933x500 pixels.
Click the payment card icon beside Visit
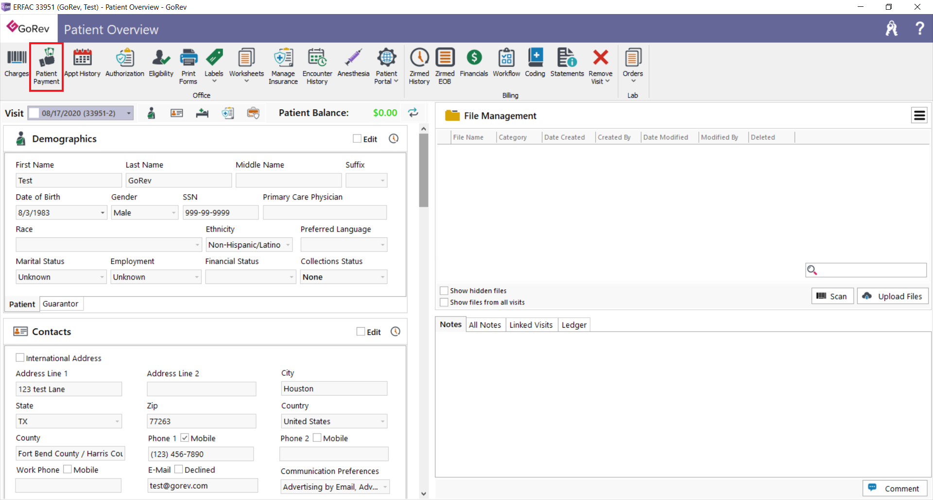point(253,113)
